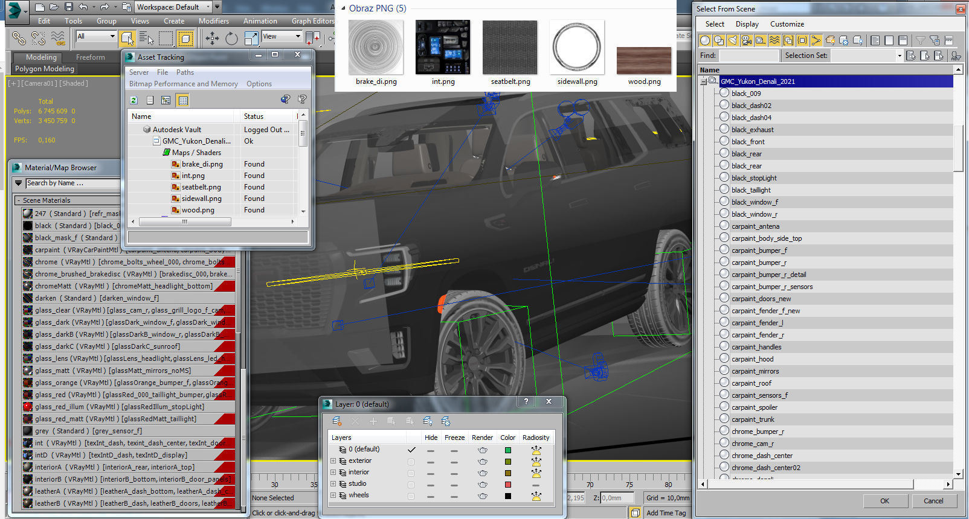Toggle Display Shapes filter in Select From Scene

point(718,40)
